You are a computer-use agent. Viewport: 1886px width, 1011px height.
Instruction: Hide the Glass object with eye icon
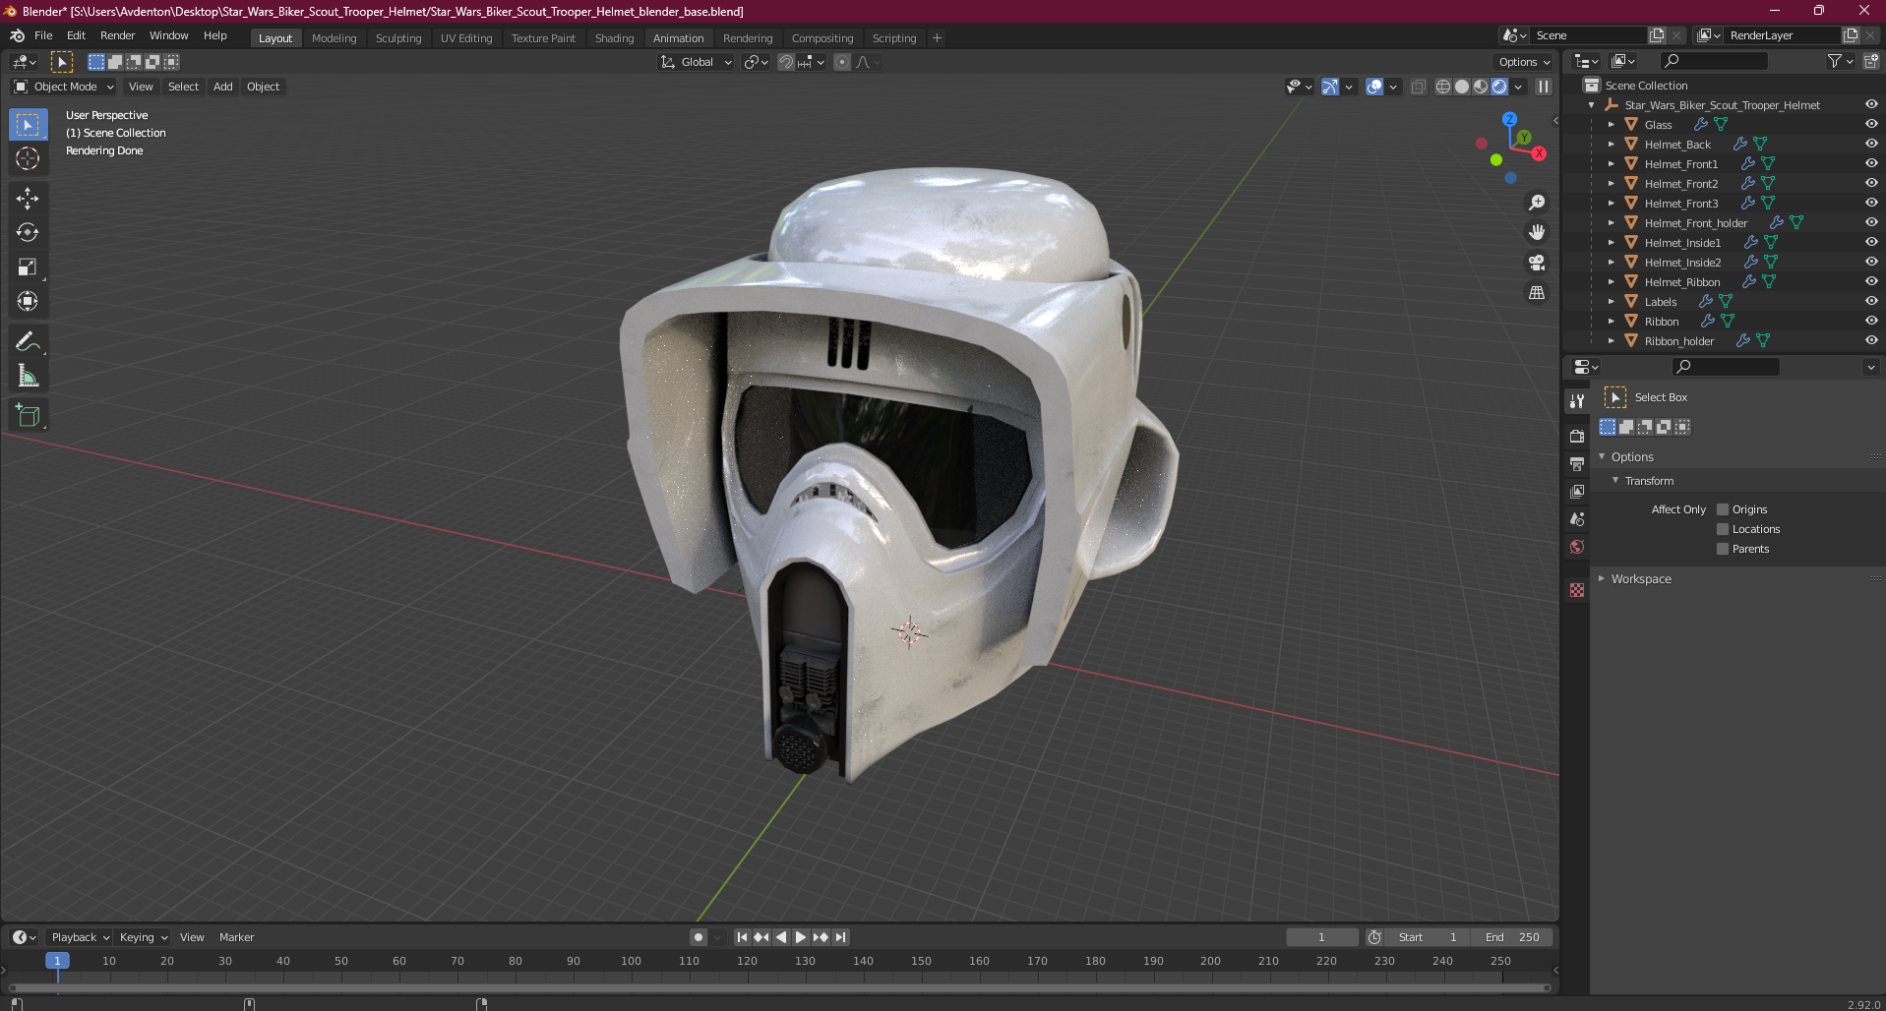point(1871,124)
